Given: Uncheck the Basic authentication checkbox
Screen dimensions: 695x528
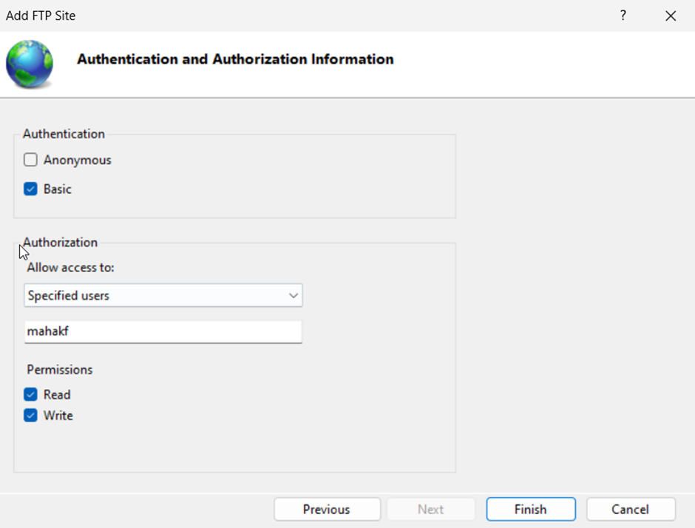Looking at the screenshot, I should [30, 189].
